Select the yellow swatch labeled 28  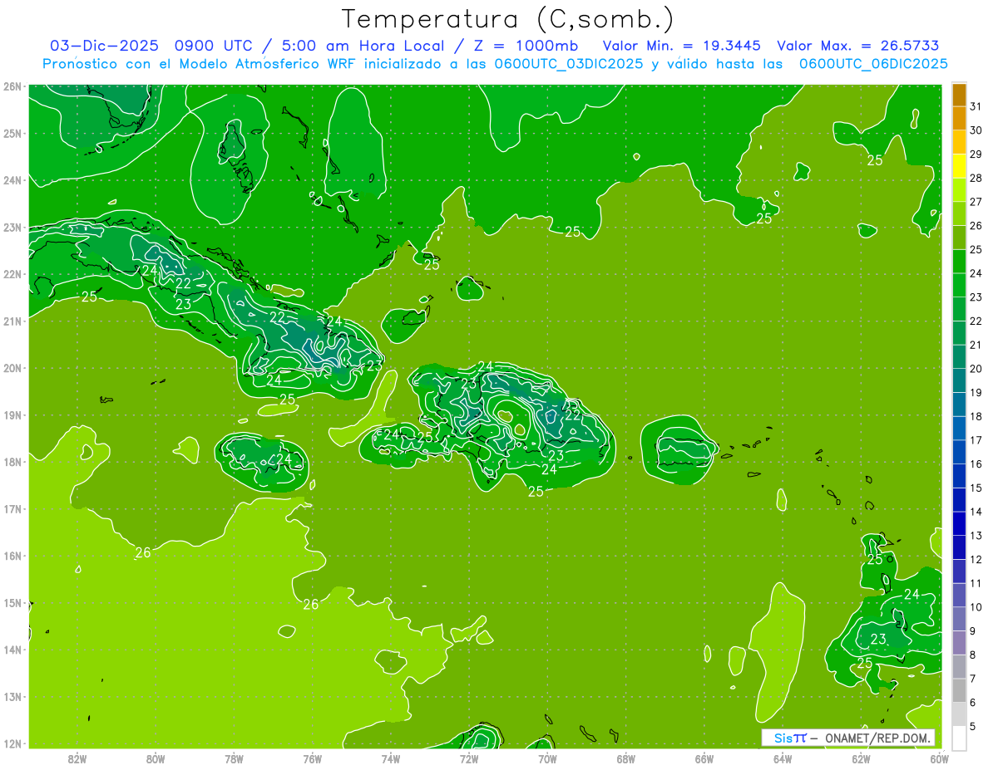pyautogui.click(x=960, y=178)
